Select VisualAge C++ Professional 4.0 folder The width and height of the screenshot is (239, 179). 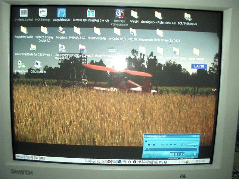click(158, 15)
